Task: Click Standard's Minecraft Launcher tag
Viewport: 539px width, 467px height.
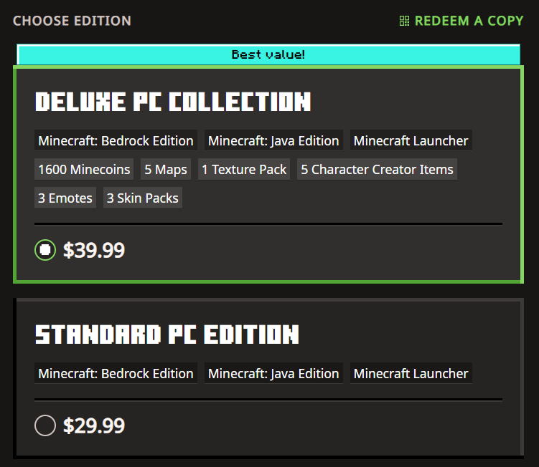Action: [x=411, y=374]
